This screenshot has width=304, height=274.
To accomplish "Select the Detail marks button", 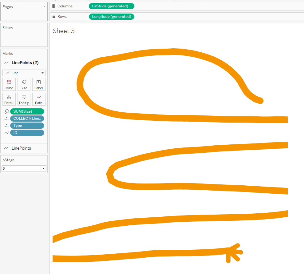I will pos(9,99).
